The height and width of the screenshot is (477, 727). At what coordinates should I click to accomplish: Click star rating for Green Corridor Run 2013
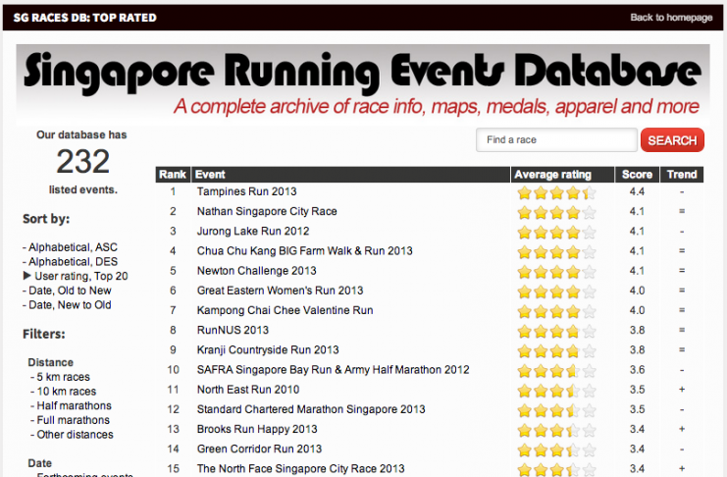click(x=556, y=450)
